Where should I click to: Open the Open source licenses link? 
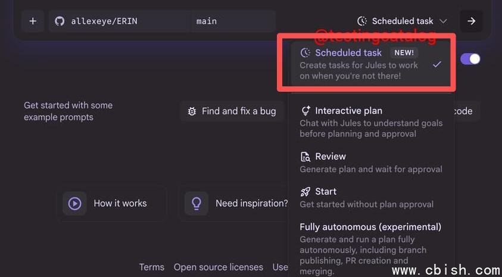coord(218,267)
